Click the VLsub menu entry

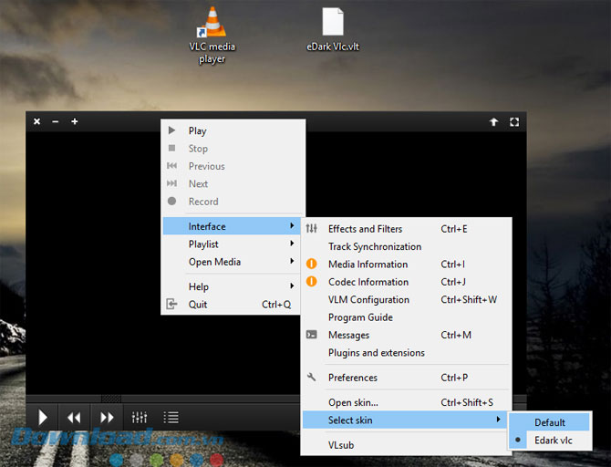coord(406,445)
